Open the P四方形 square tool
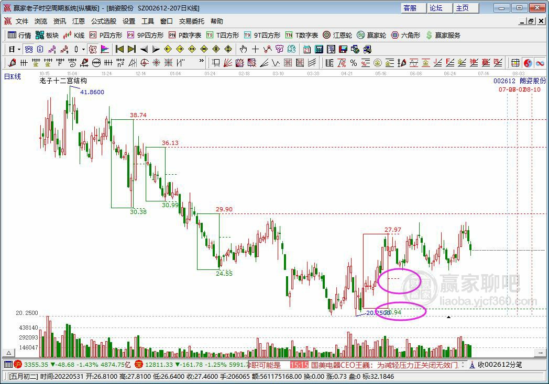The width and height of the screenshot is (549, 384). click(x=106, y=36)
